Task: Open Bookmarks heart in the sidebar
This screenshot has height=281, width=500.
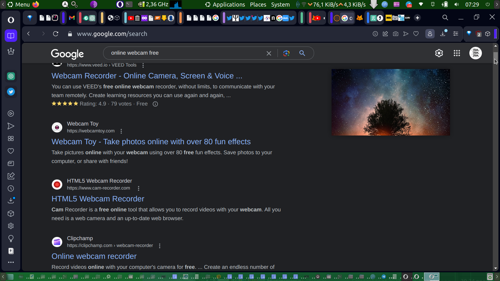Action: click(11, 151)
